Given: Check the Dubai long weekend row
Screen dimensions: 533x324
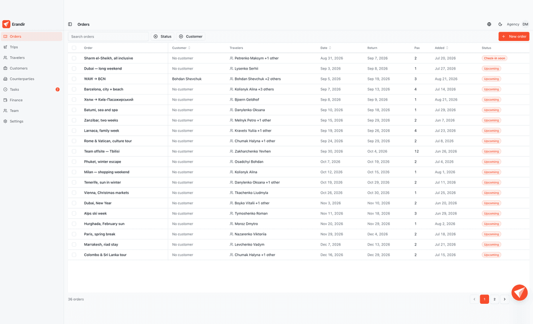Looking at the screenshot, I should click(x=74, y=69).
